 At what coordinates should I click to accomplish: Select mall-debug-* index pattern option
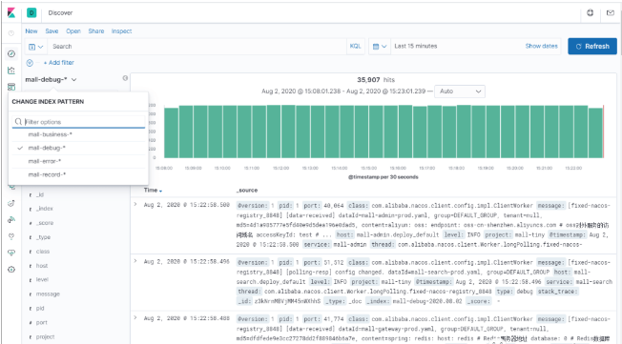[78, 148]
